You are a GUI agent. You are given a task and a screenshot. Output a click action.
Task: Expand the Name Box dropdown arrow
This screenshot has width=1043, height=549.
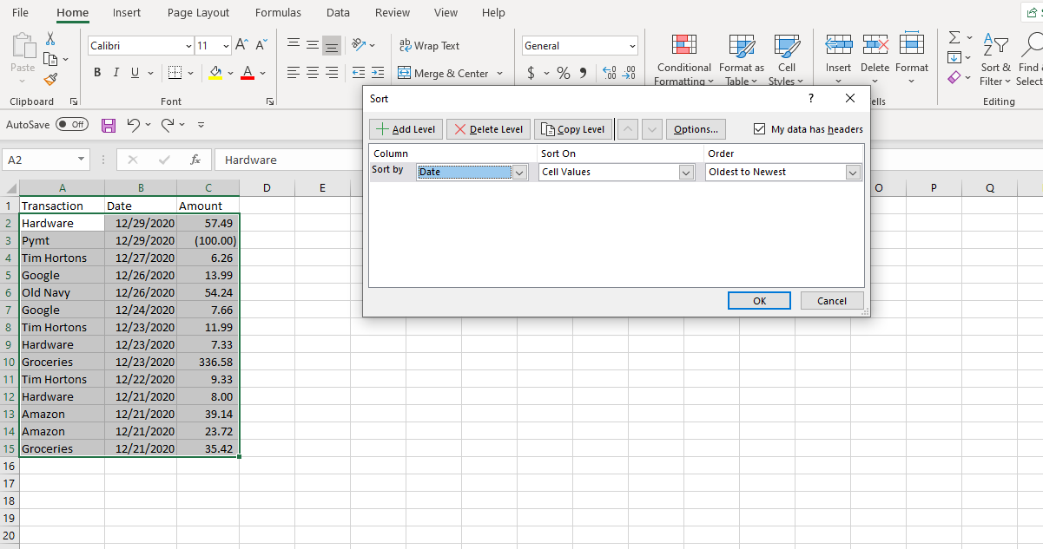pos(82,160)
